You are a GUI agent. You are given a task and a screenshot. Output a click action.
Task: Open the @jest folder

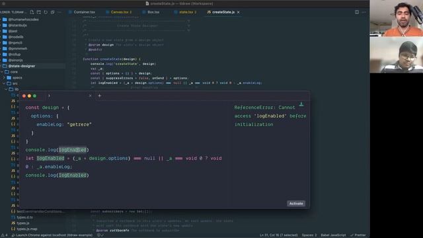13,31
